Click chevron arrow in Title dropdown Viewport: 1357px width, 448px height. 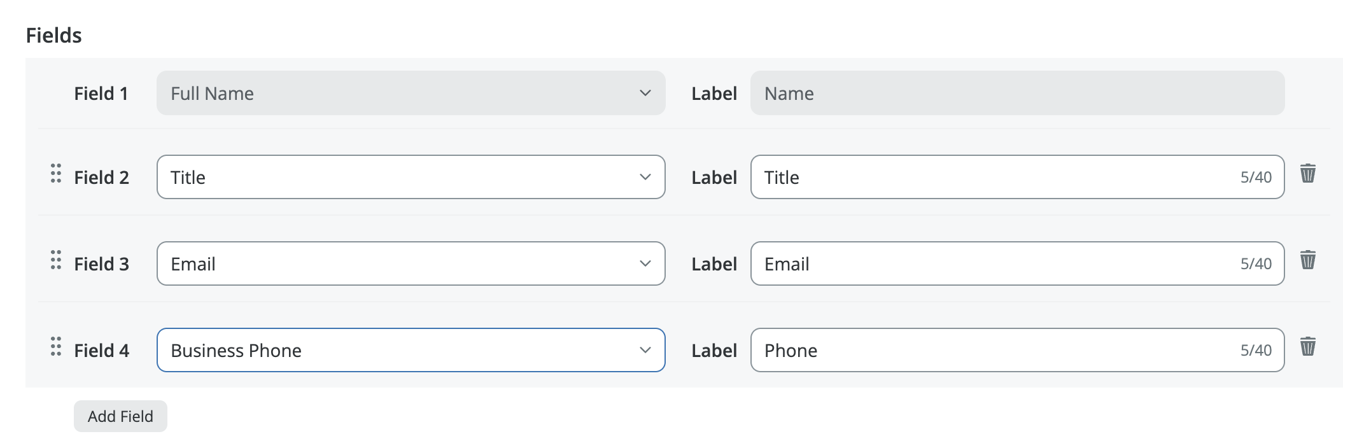point(645,178)
